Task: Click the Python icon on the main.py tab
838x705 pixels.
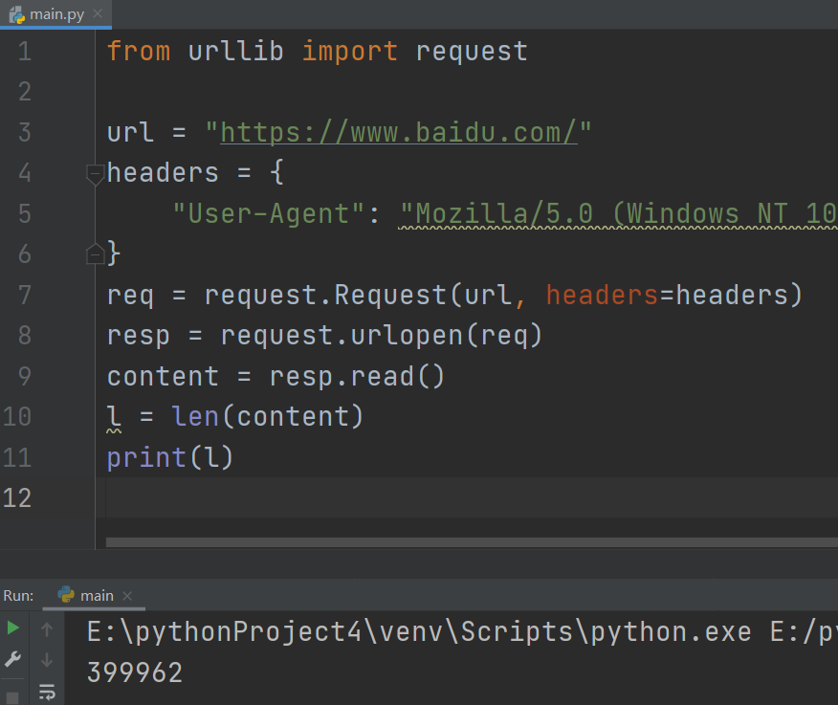Action: point(16,14)
